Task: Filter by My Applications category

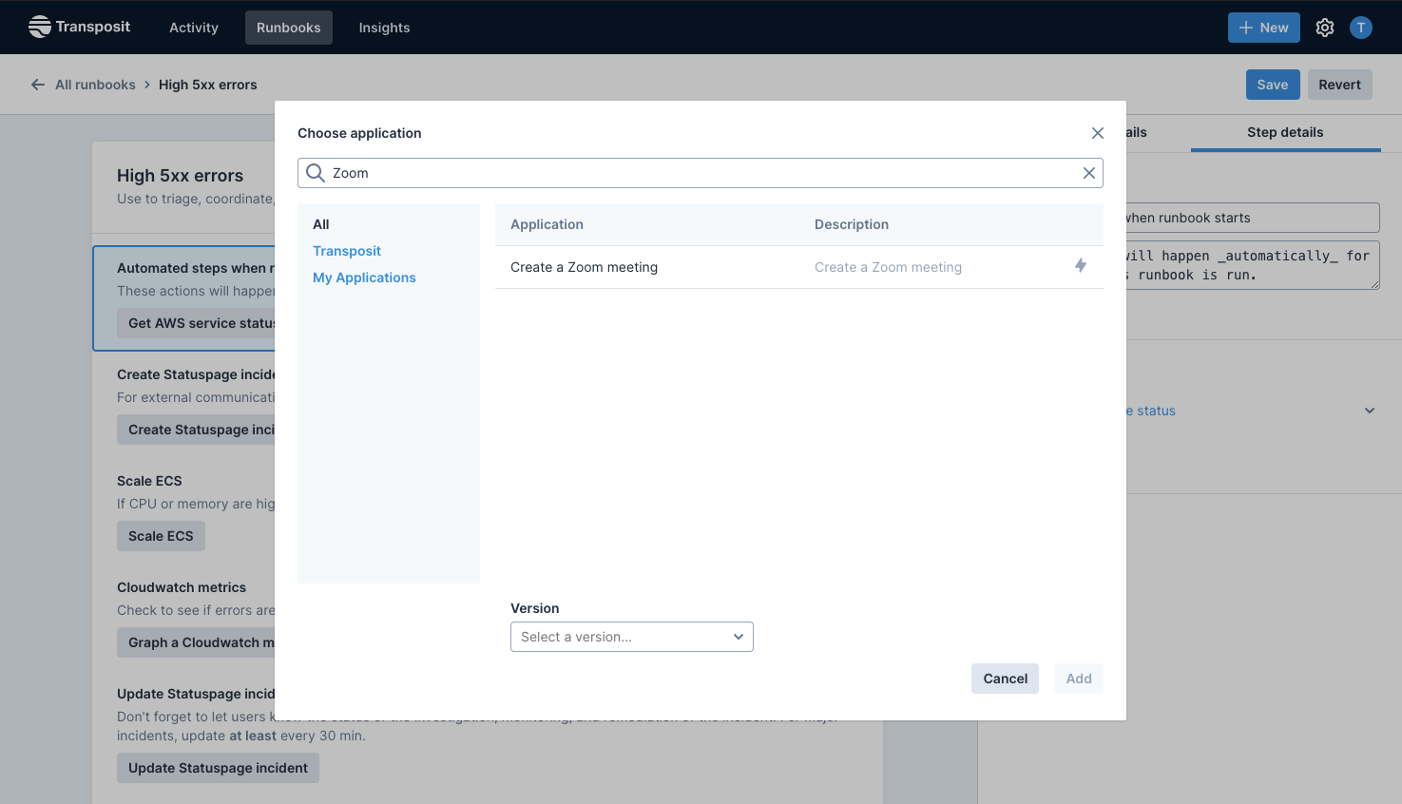Action: point(364,278)
